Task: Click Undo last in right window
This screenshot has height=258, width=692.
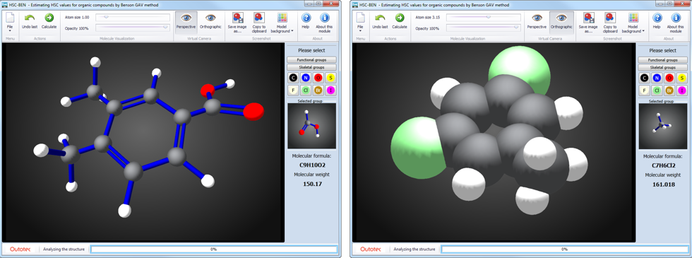Action: click(x=380, y=21)
